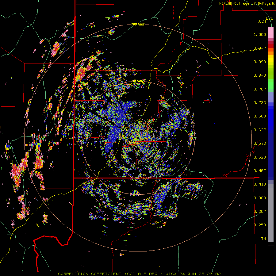Select the 0.733 scale value
The width and height of the screenshot is (276, 276).
260,103
